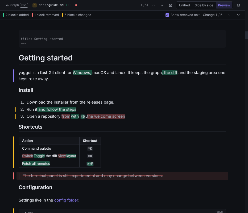Open the config folder link
The image size is (248, 213).
click(x=66, y=200)
